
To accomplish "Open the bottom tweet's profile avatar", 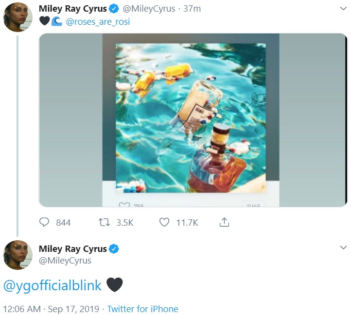I will click(18, 255).
